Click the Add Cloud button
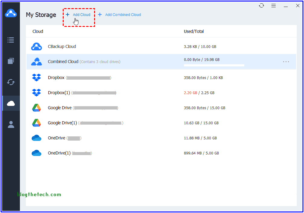The width and height of the screenshot is (304, 213). point(78,15)
